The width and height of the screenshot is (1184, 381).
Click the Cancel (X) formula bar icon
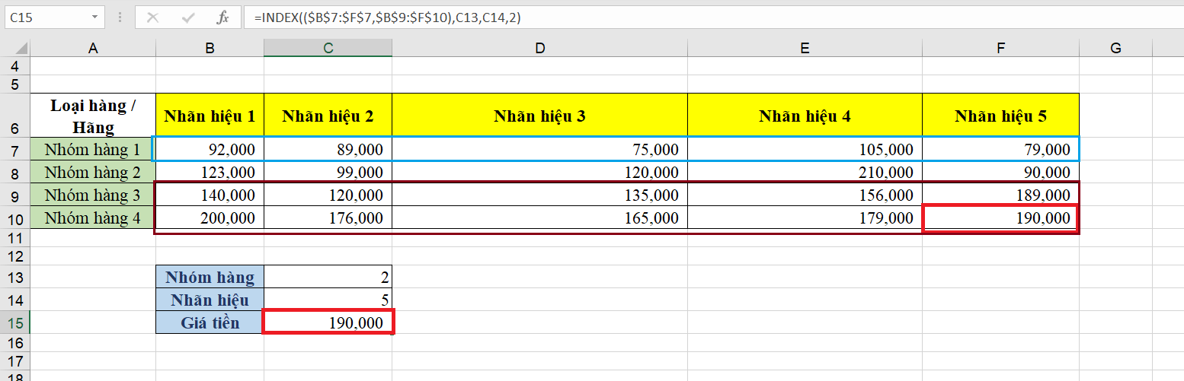click(152, 17)
